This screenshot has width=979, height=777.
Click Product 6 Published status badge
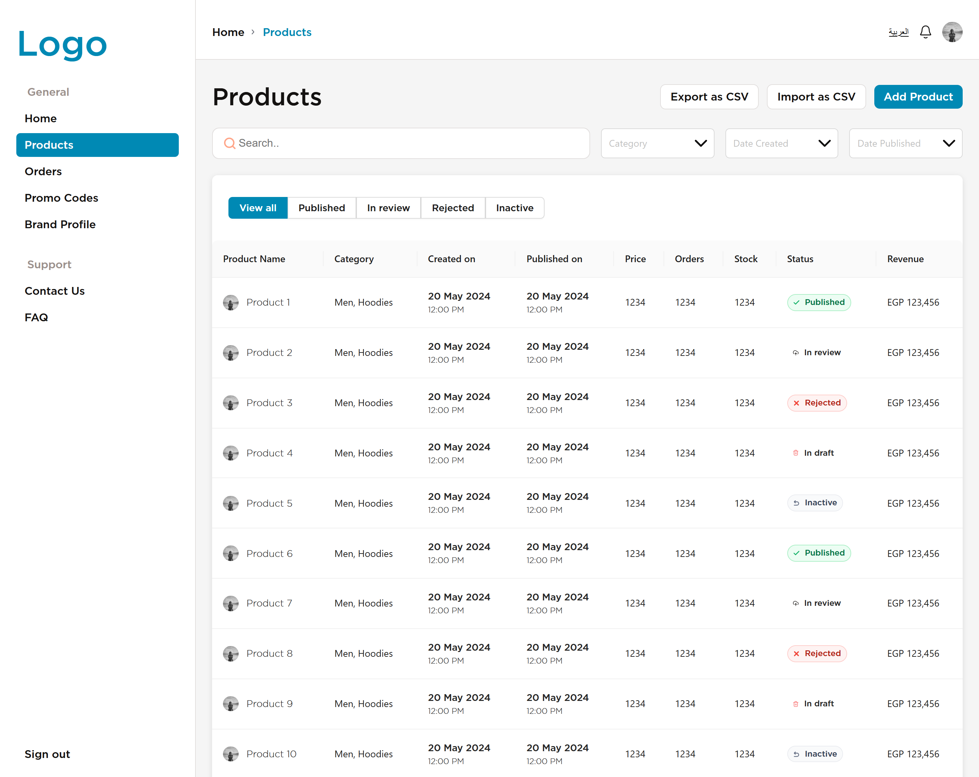click(818, 553)
